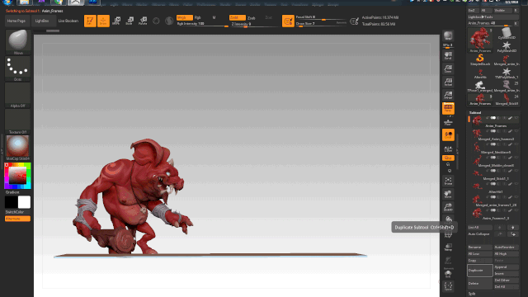Open the Texture Off selector
This screenshot has width=528, height=297.
[18, 121]
